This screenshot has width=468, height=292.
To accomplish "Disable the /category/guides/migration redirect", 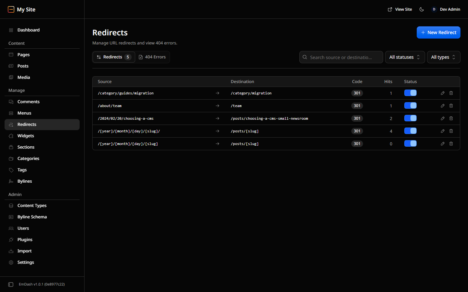I will [410, 93].
